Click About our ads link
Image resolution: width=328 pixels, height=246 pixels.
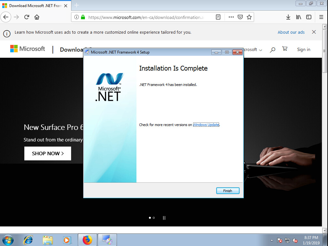tap(291, 32)
